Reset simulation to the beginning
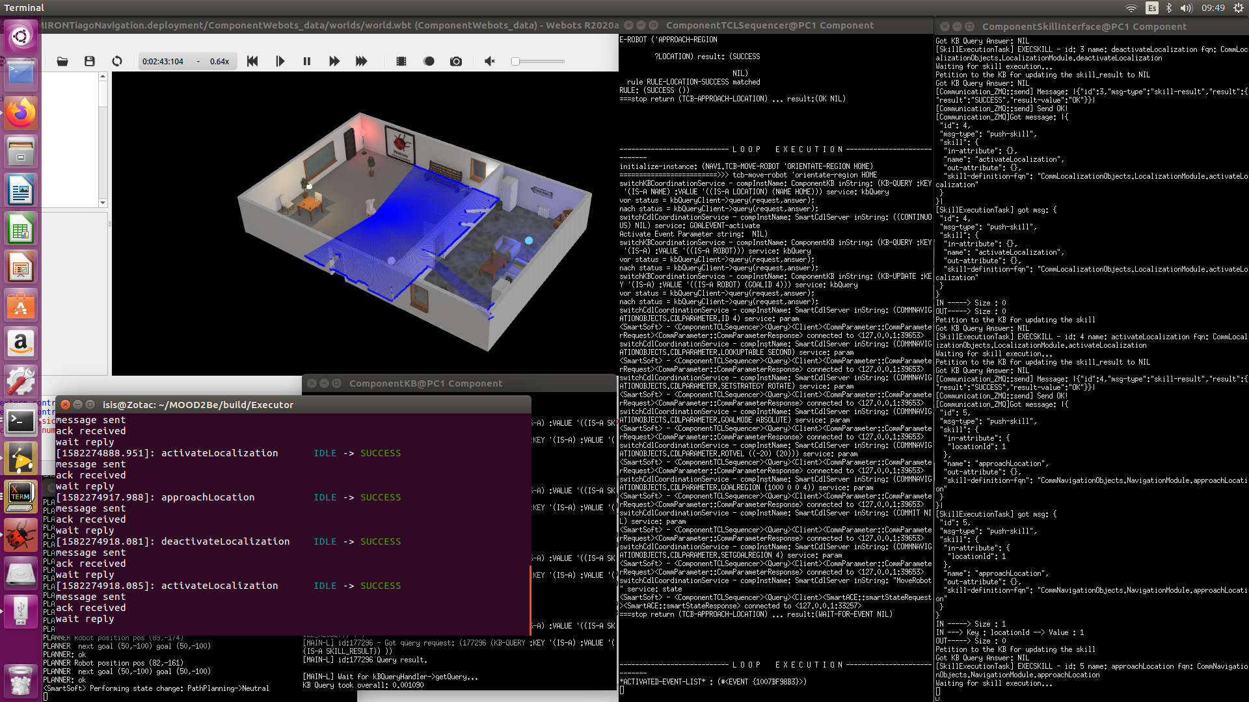Image resolution: width=1249 pixels, height=702 pixels. [x=252, y=61]
